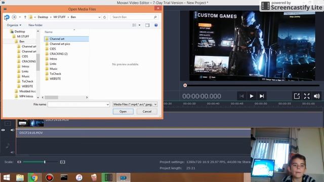Open the Organize menu
The width and height of the screenshot is (324, 182).
(x=14, y=25)
